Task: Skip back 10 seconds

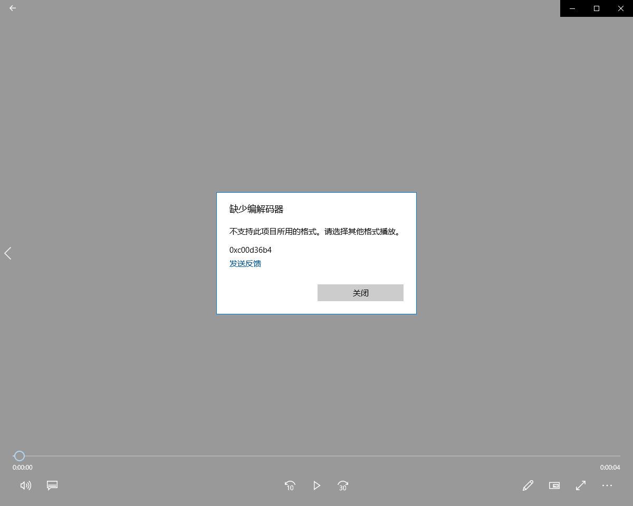Action: (290, 485)
